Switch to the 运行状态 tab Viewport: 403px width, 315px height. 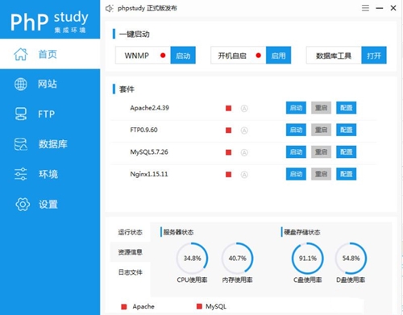click(x=131, y=232)
